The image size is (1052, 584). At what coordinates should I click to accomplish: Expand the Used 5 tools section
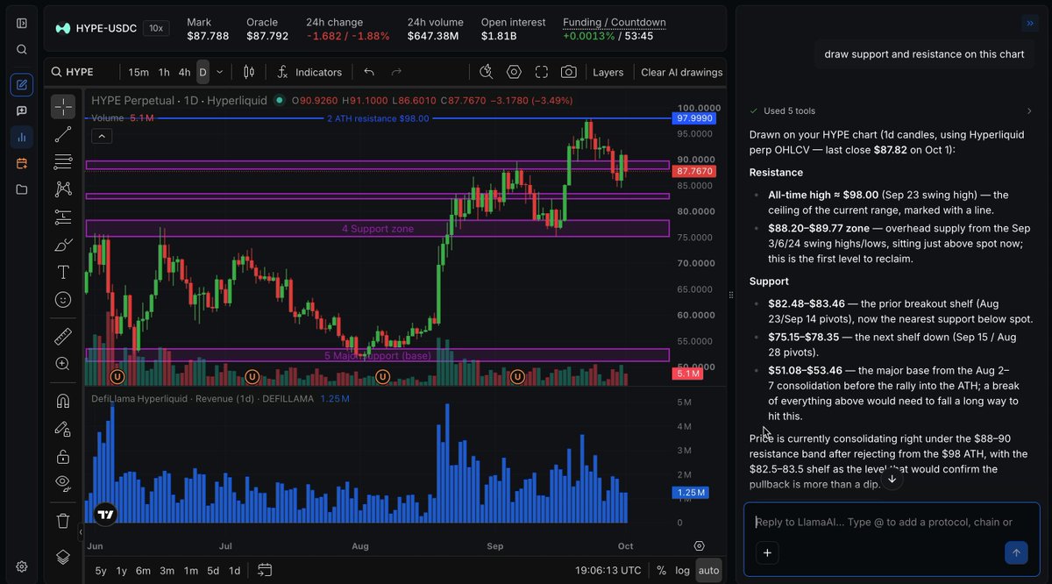point(892,111)
